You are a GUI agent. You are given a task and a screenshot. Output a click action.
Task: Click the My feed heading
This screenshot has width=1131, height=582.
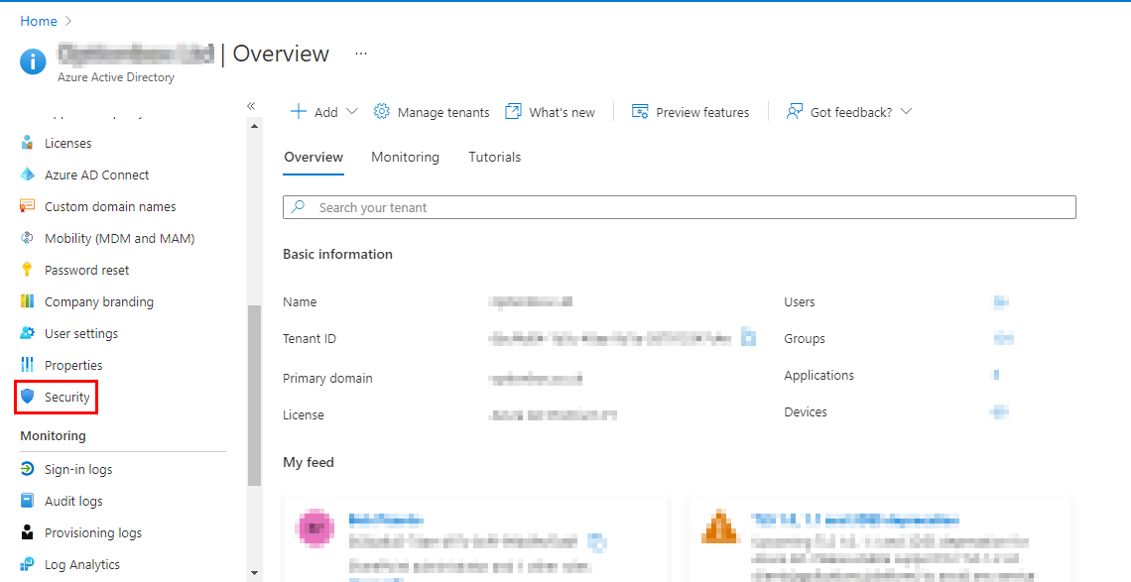point(308,462)
